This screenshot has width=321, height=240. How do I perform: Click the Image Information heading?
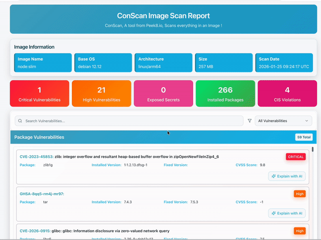coord(34,47)
